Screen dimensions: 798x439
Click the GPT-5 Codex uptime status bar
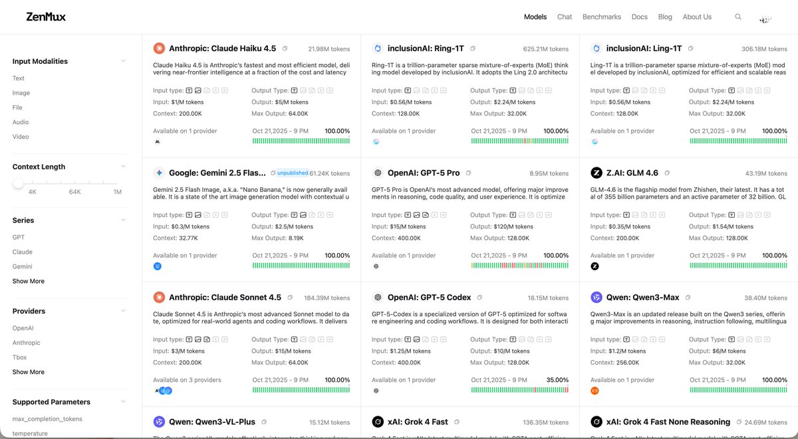pyautogui.click(x=520, y=391)
